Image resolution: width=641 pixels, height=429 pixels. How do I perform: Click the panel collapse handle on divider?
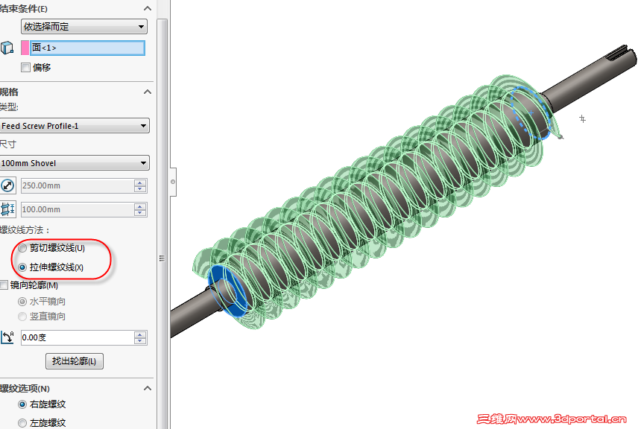(173, 182)
